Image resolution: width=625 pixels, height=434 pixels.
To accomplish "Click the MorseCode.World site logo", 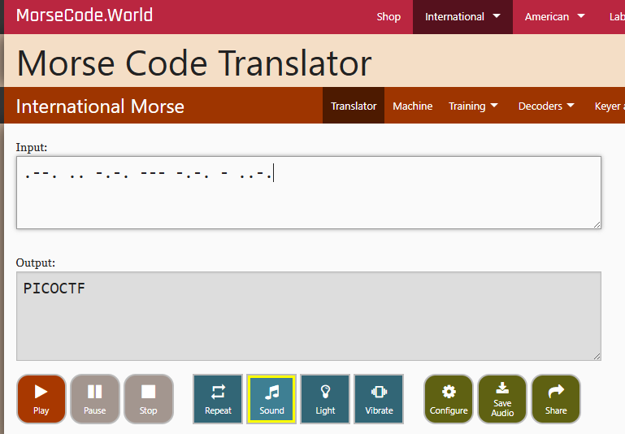I will 85,16.
